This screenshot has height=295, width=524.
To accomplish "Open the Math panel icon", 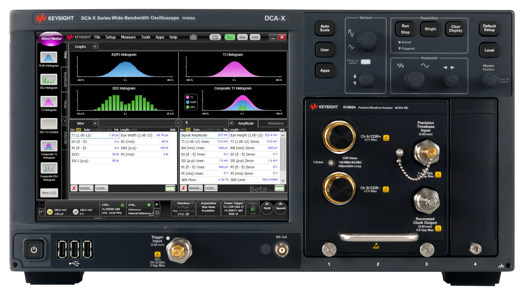I will [267, 208].
